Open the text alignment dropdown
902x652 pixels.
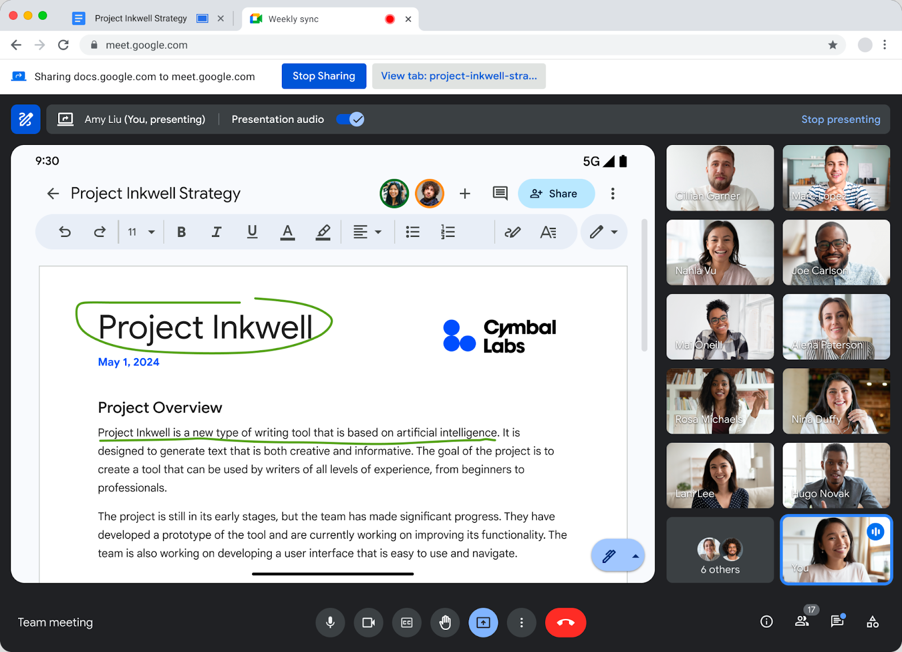[x=368, y=231]
